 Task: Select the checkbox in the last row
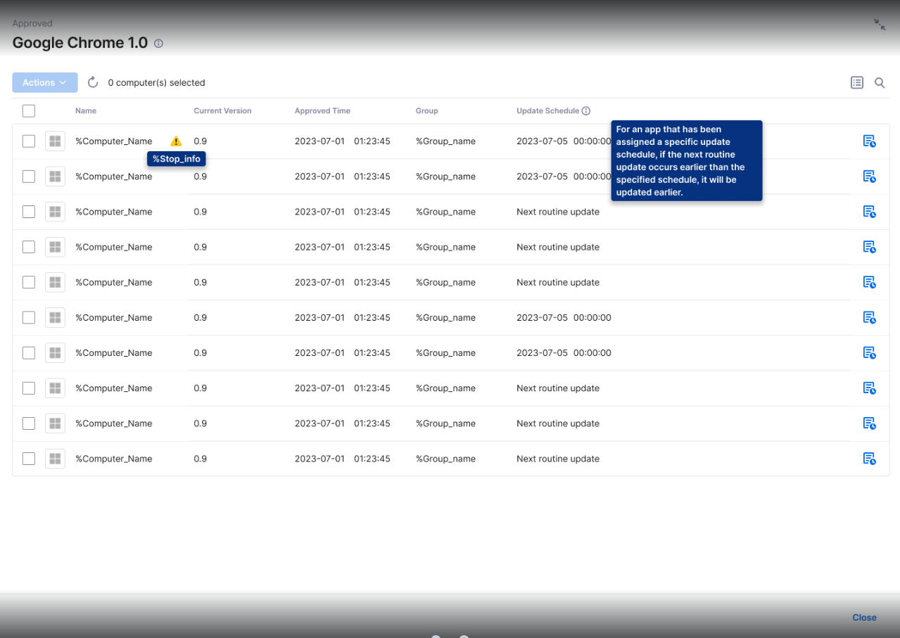coord(29,459)
